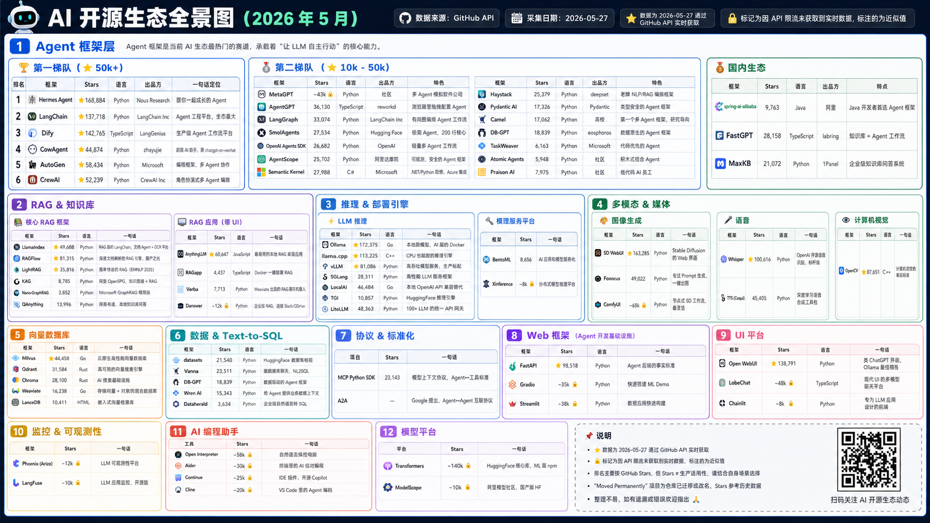Click the number 12 badge of 模型平台
The height and width of the screenshot is (523, 930).
click(x=388, y=432)
